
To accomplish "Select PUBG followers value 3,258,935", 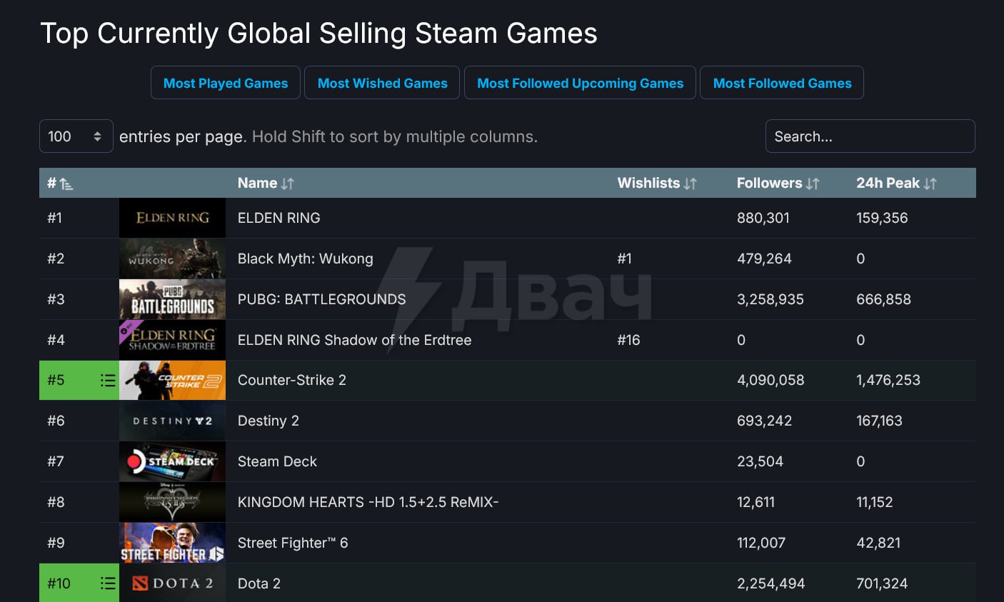I will [770, 299].
